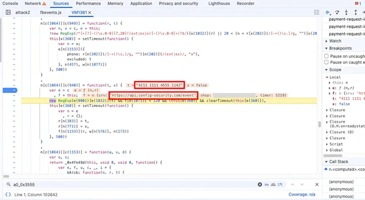This screenshot has height=200, width=365.
Task: Click the Network tab warning icon
Action: (x=44, y=4)
